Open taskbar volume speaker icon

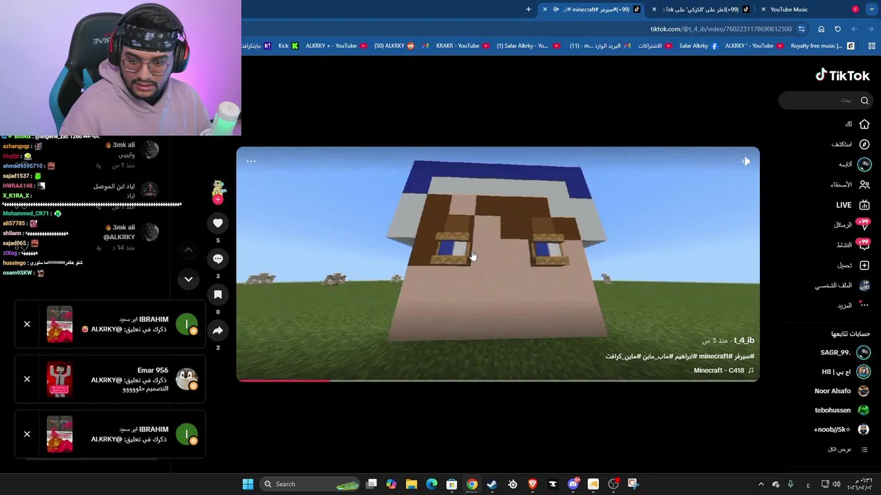pyautogui.click(x=836, y=484)
